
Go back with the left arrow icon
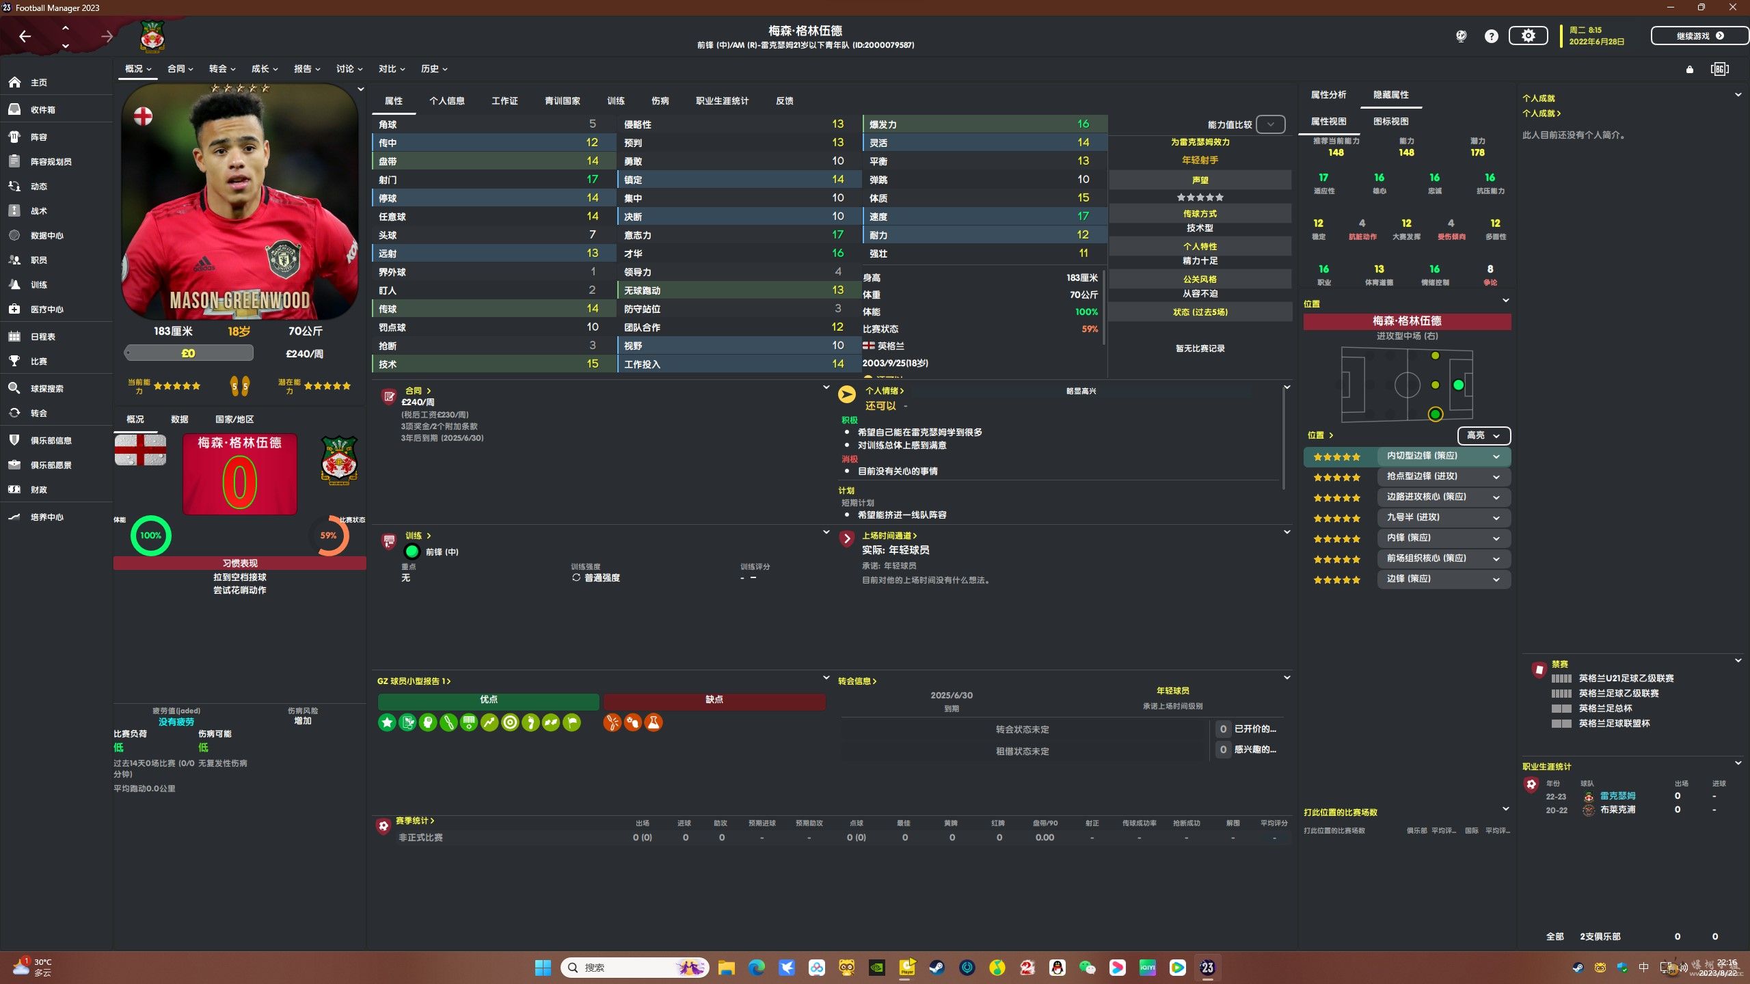[x=25, y=36]
